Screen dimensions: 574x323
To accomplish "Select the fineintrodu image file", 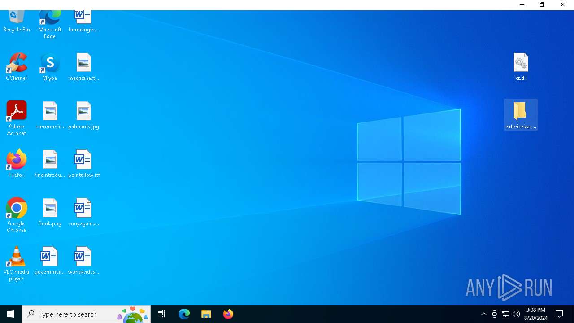I will click(50, 164).
